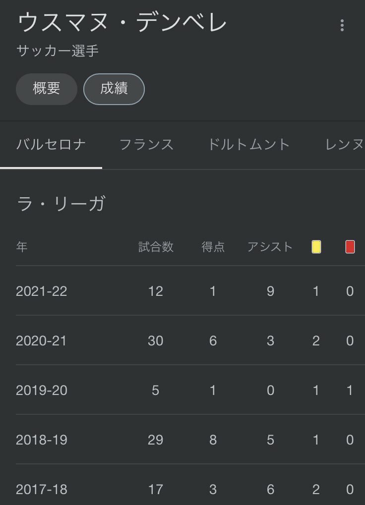Click the red card column icon
365x505 pixels.
coord(350,247)
